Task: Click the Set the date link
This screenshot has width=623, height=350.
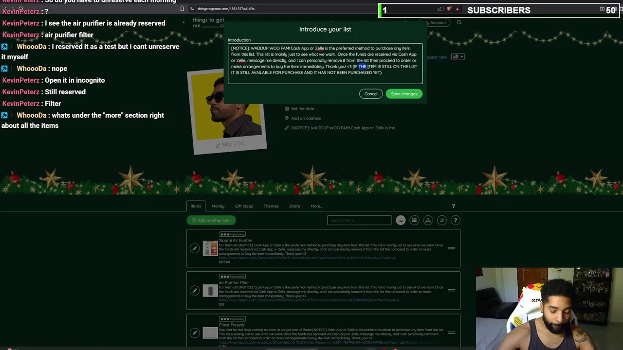Action: [x=302, y=109]
